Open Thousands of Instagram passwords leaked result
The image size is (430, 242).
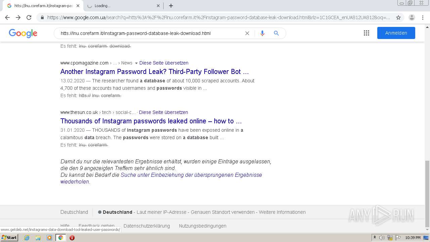point(151,121)
